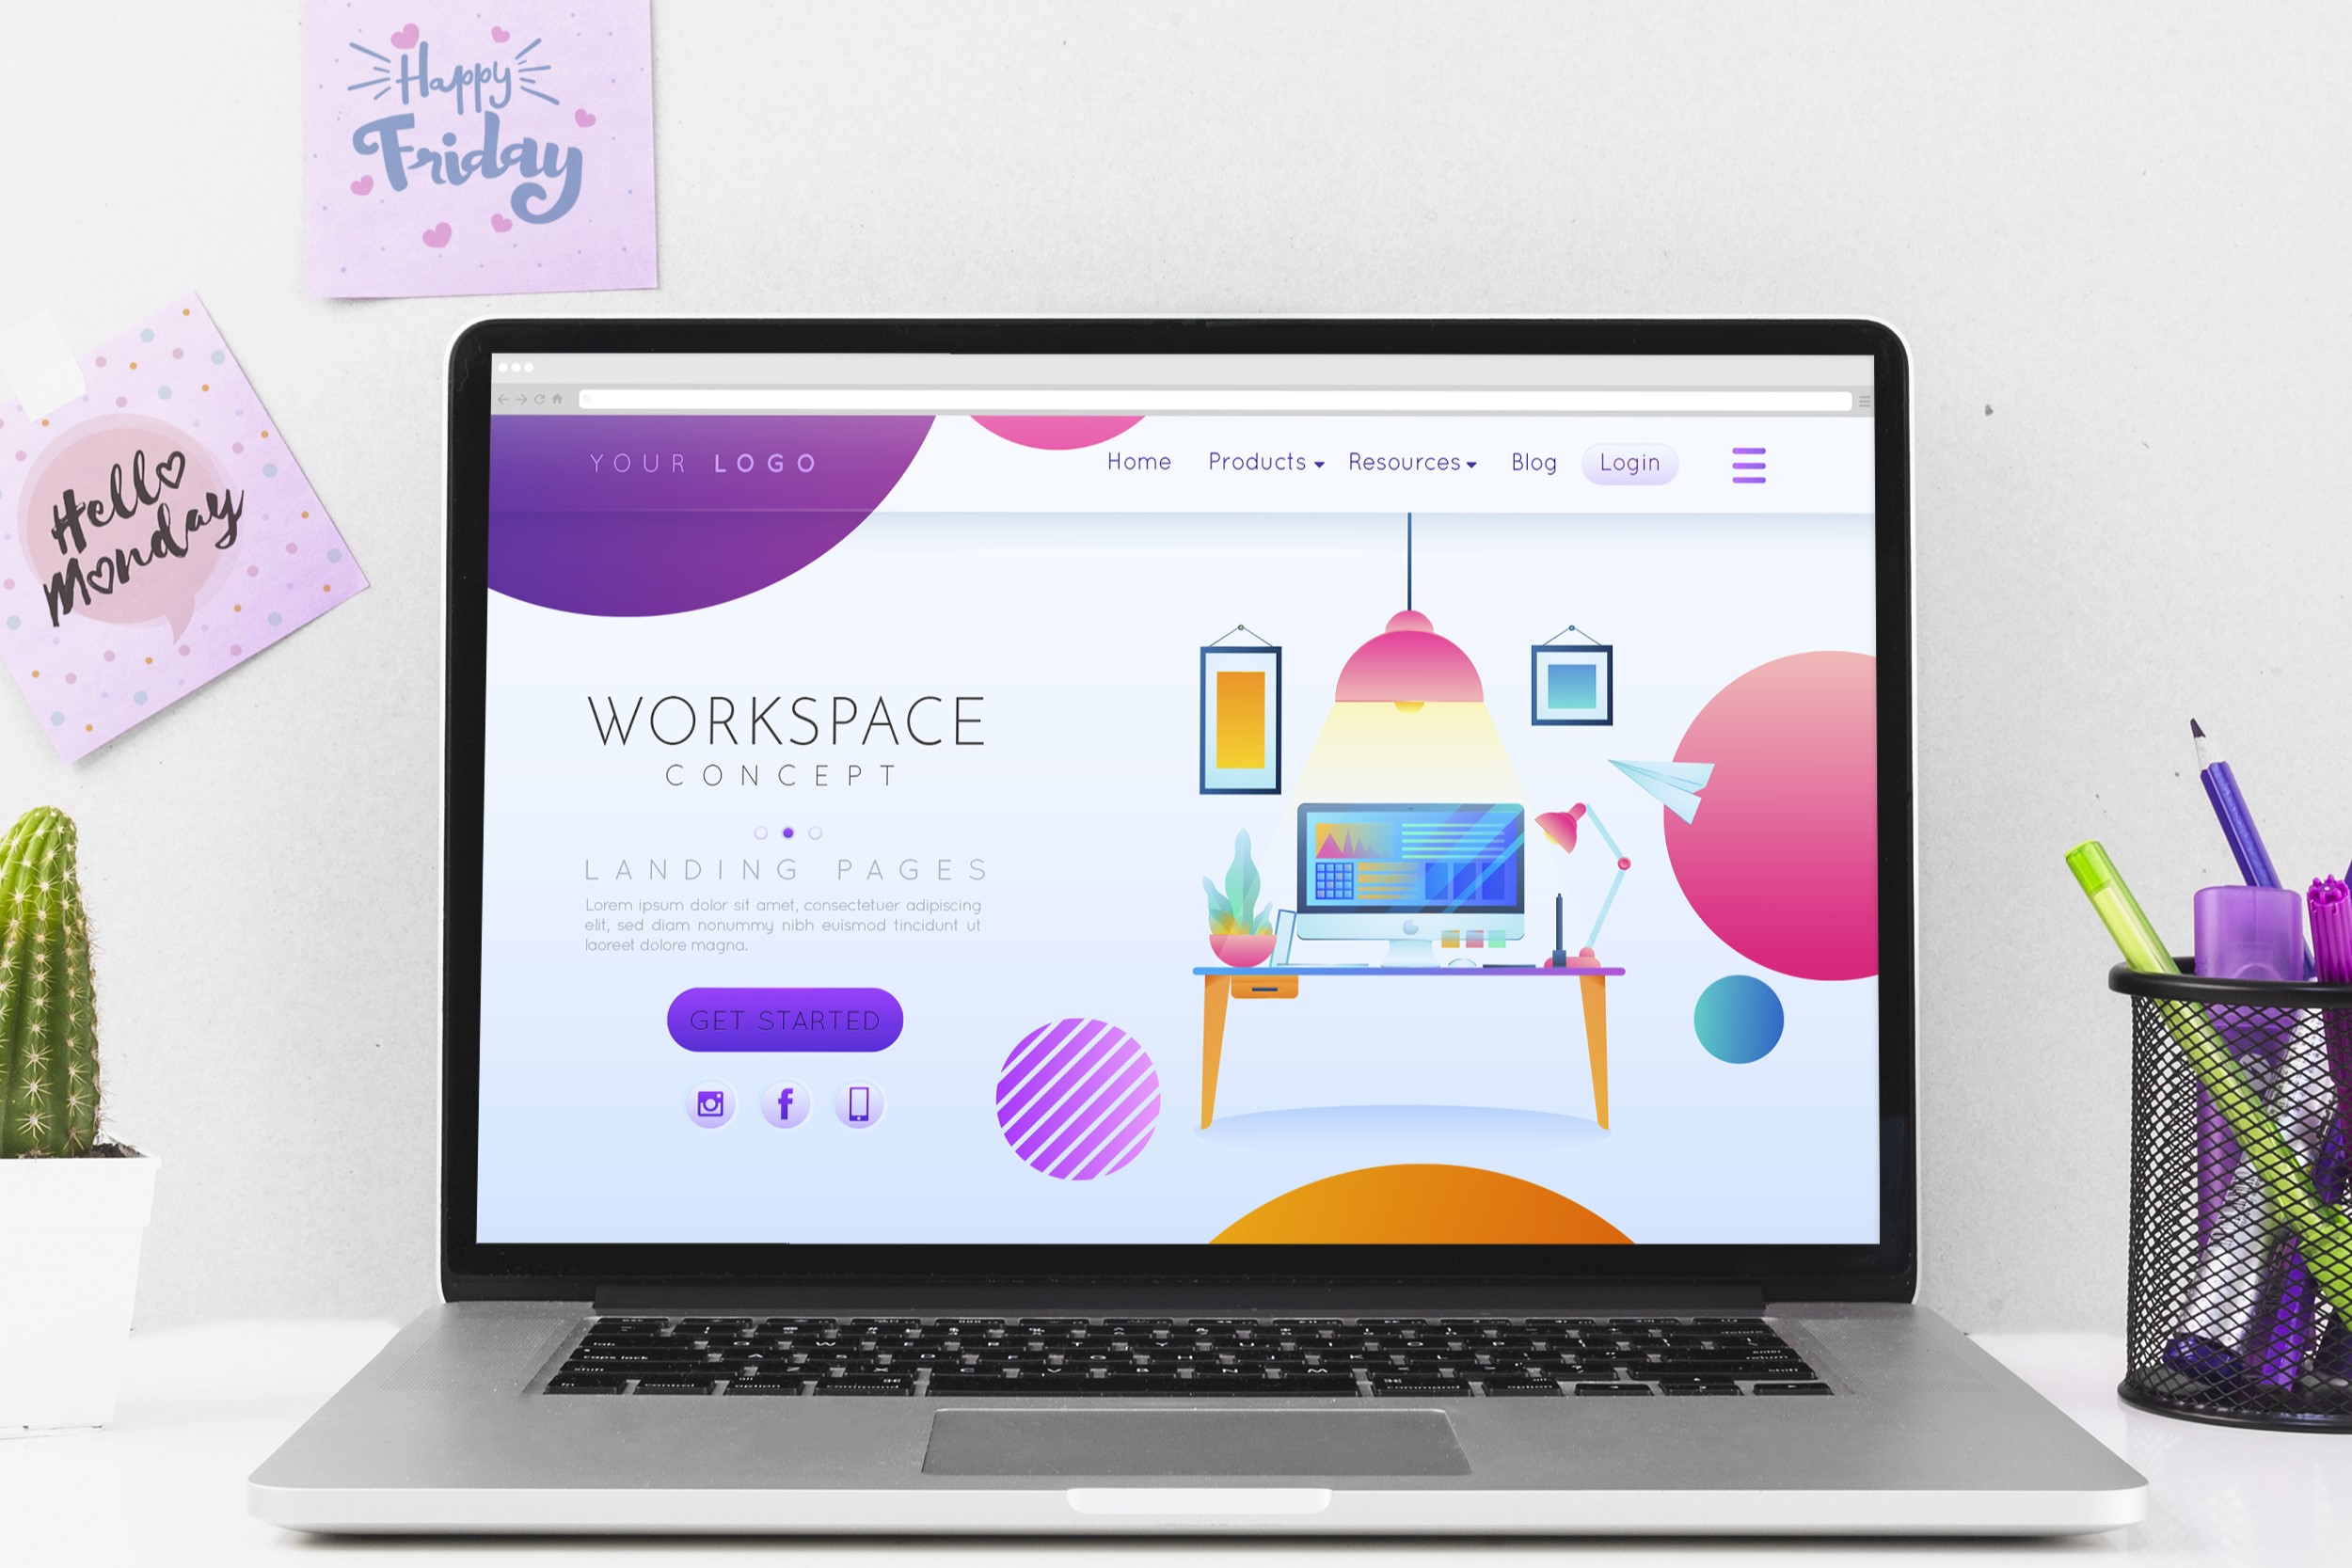Click the GET STARTED button
The image size is (2352, 1568).
pos(784,1017)
